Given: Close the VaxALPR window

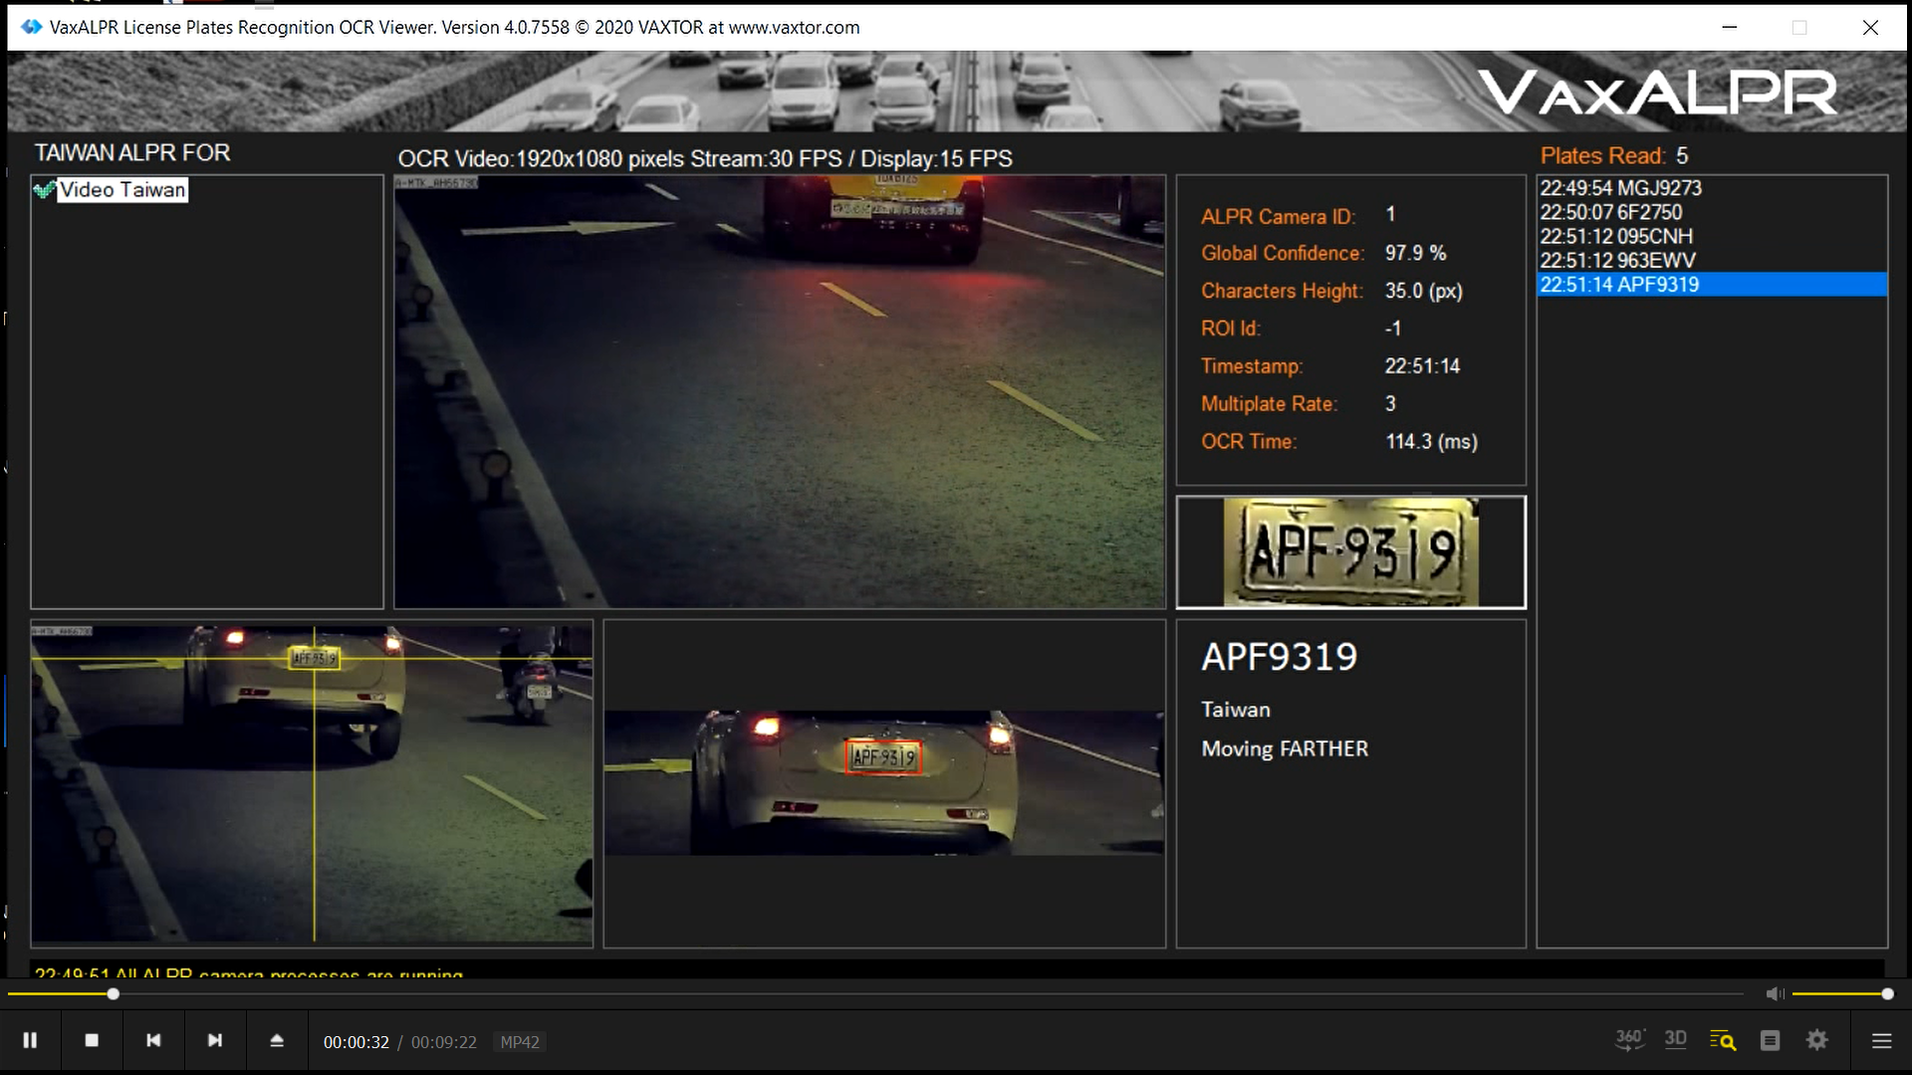Looking at the screenshot, I should pyautogui.click(x=1870, y=27).
